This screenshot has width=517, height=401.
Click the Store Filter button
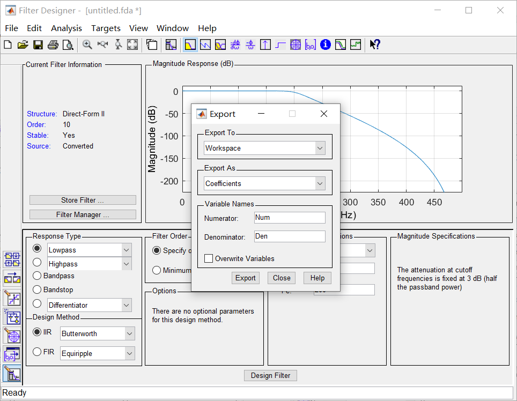click(83, 200)
